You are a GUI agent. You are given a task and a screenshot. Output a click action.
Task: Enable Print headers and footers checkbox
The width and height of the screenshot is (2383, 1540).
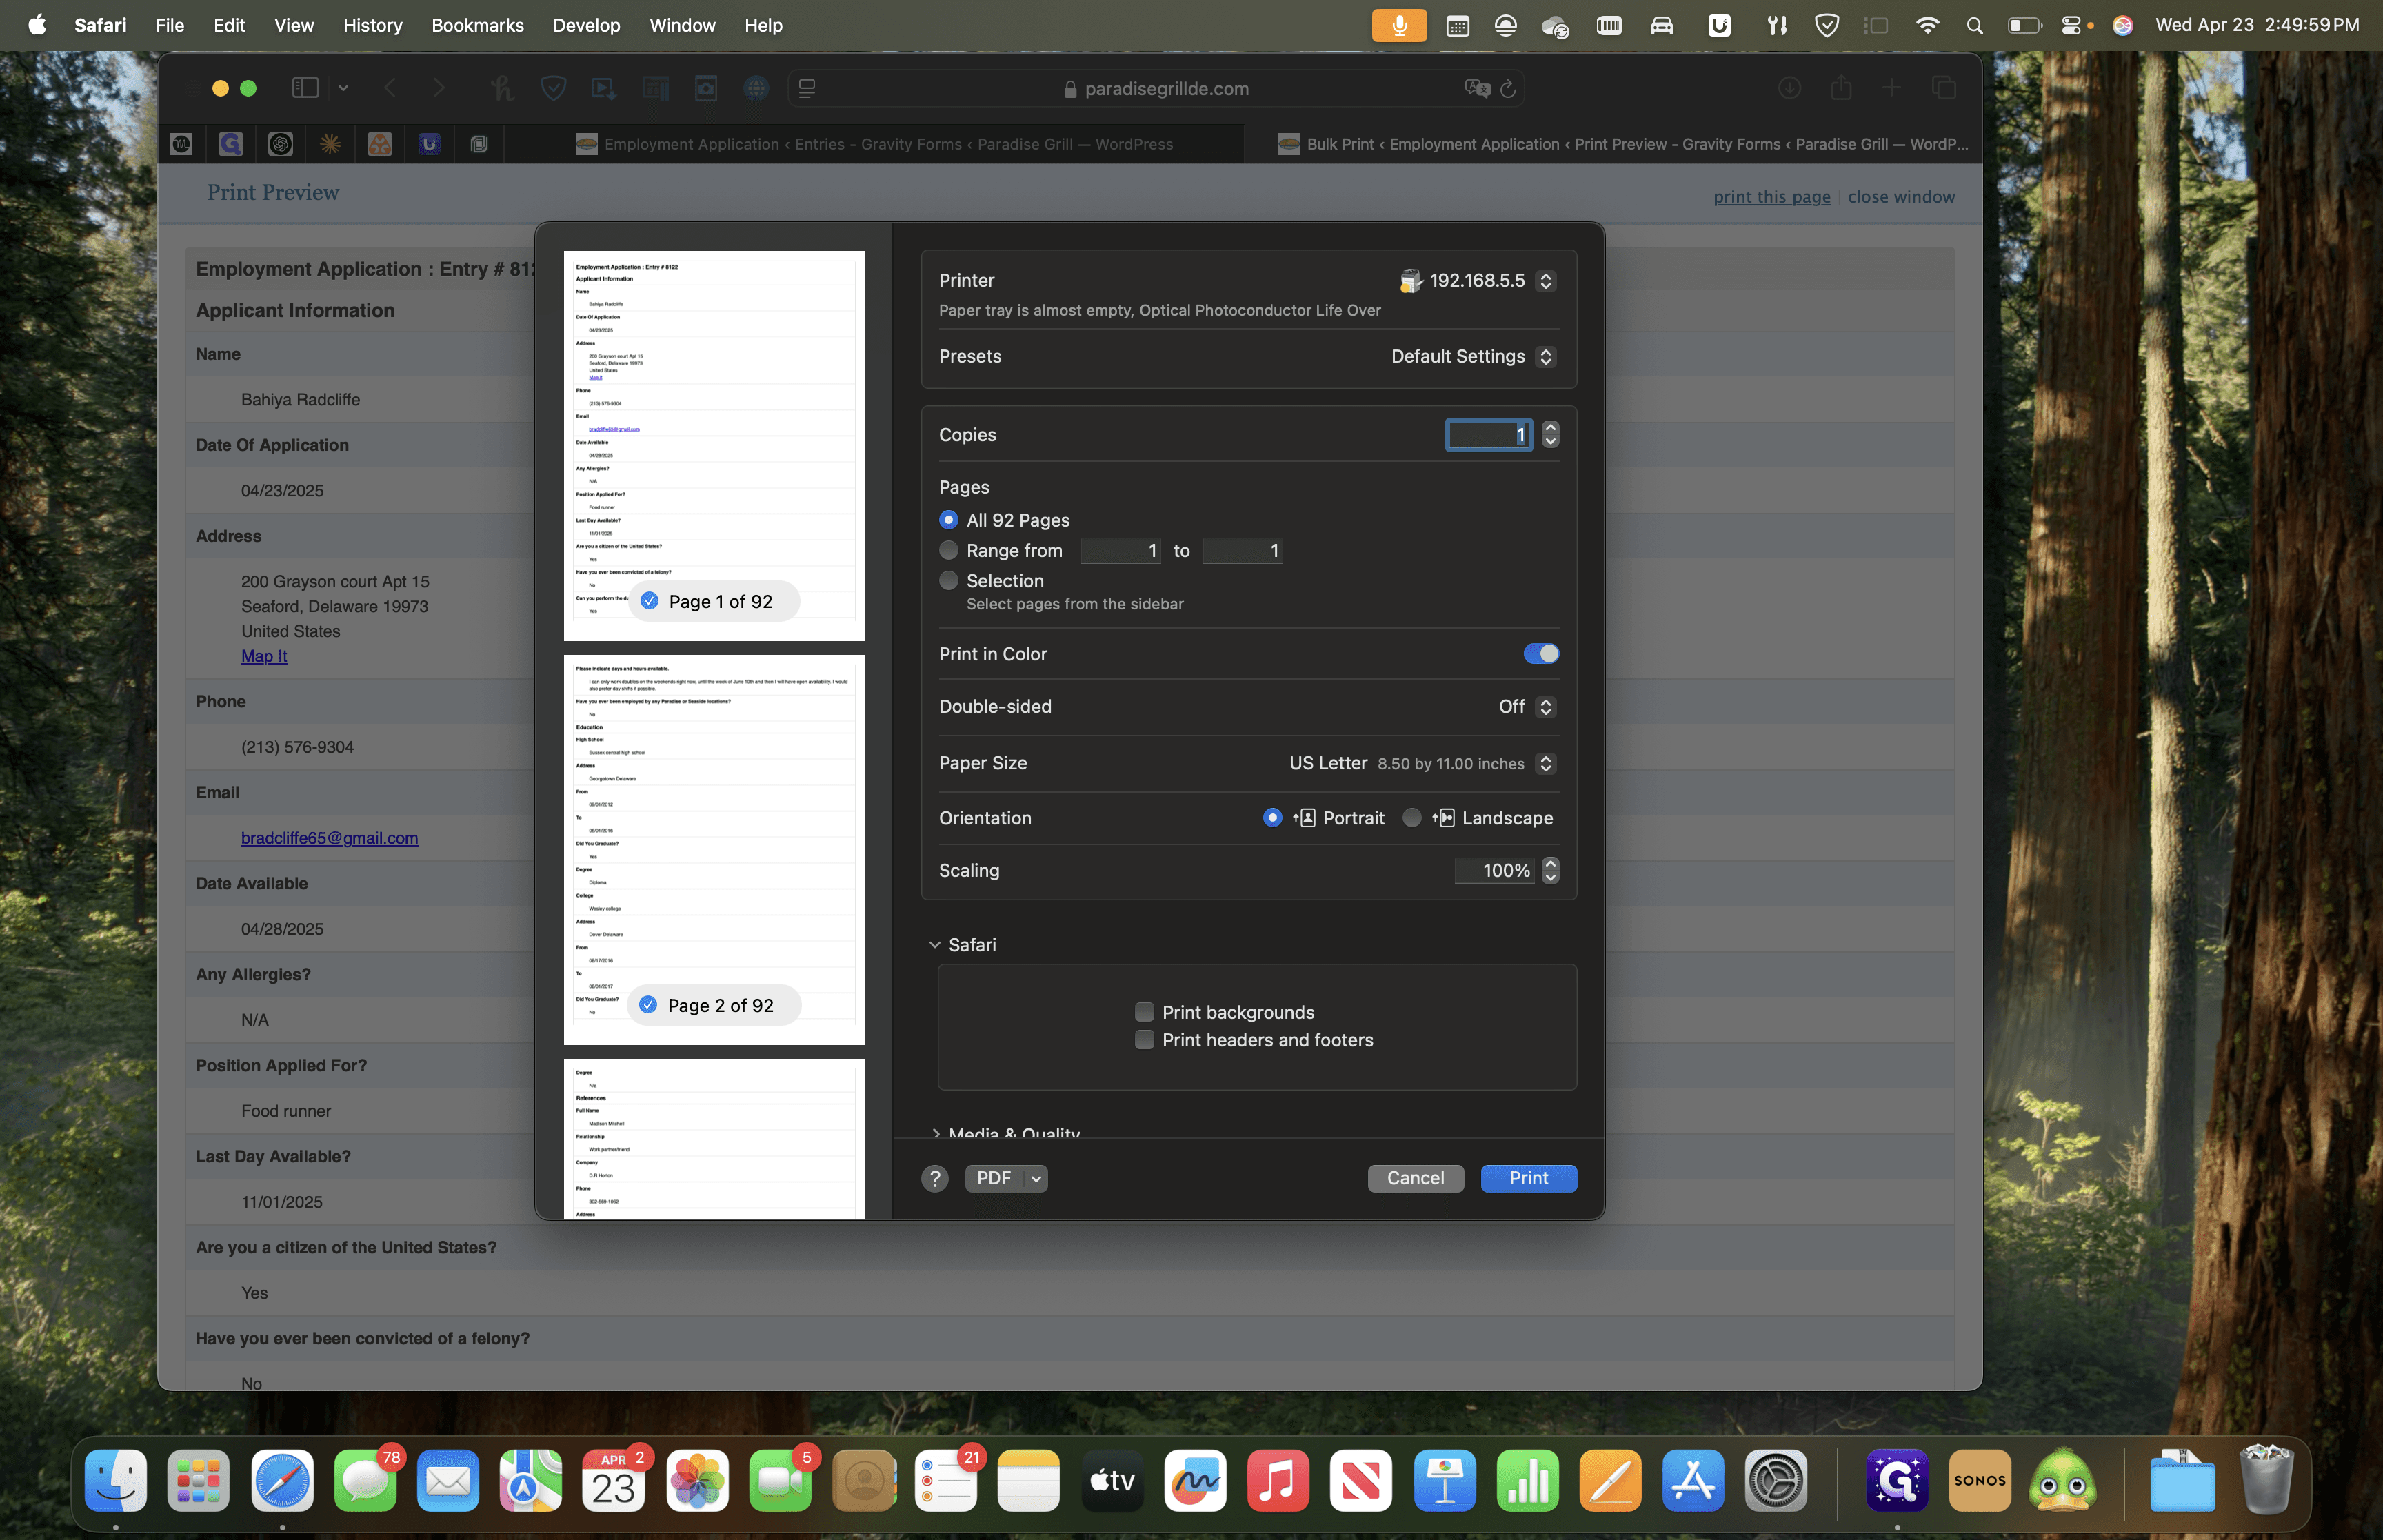pos(1144,1040)
